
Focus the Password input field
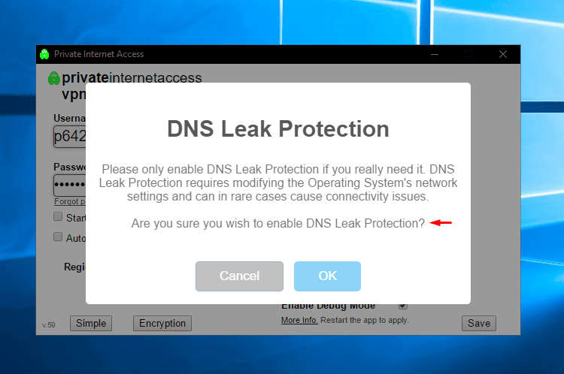[x=70, y=185]
